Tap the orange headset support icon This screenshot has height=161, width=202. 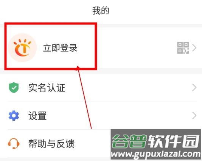(14, 143)
